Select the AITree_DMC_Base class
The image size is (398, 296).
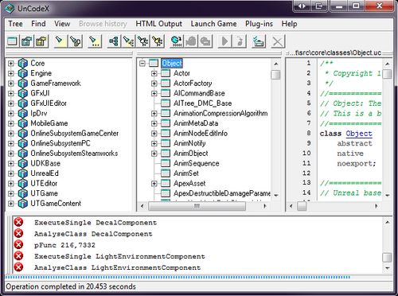[x=203, y=103]
